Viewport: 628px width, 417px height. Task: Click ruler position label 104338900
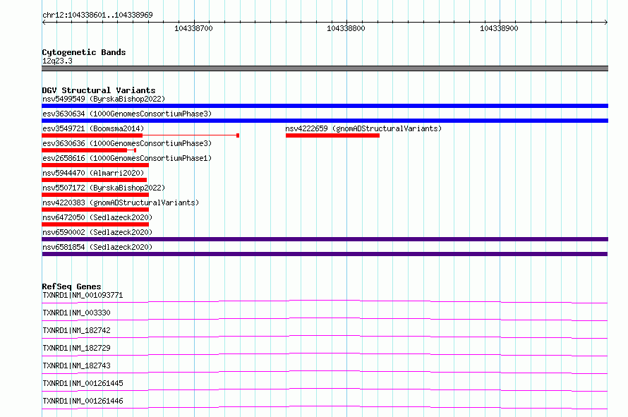(x=499, y=28)
